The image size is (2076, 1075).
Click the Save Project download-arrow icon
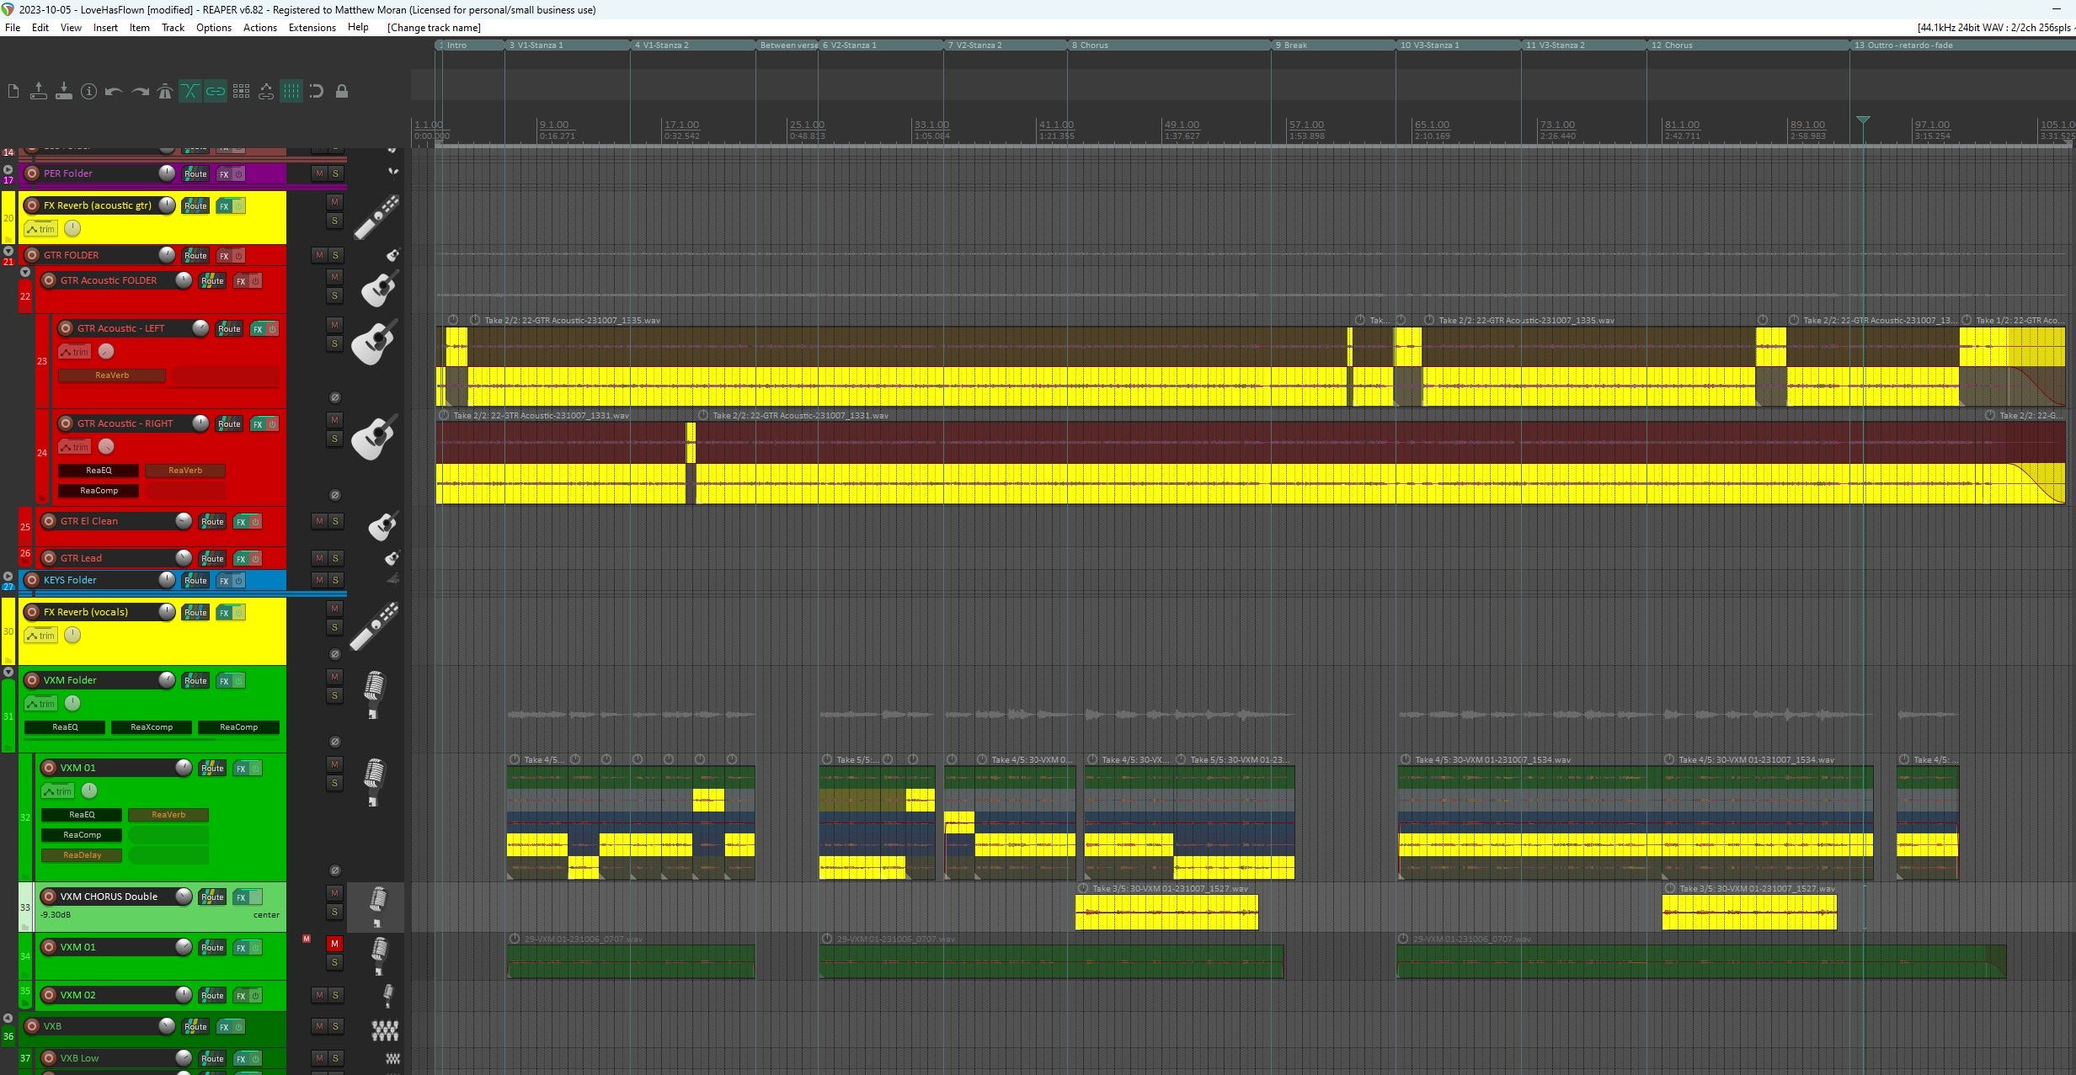[x=63, y=91]
